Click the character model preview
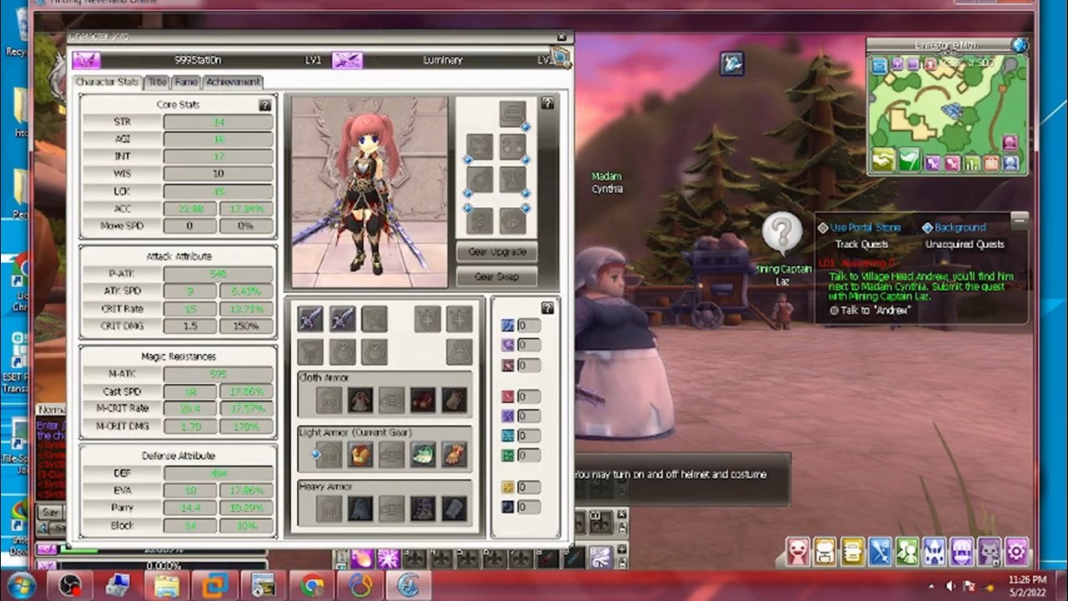Image resolution: width=1068 pixels, height=601 pixels. click(x=370, y=192)
